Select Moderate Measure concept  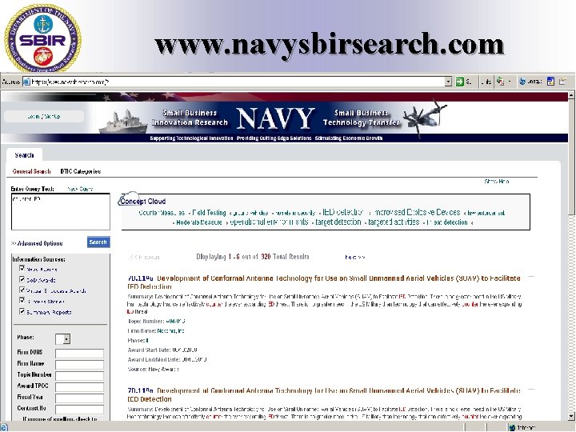(199, 222)
